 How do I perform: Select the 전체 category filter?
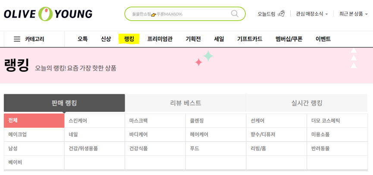(x=34, y=121)
